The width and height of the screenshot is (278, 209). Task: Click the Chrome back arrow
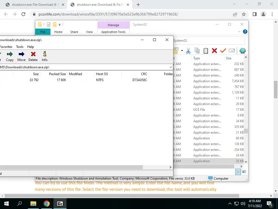6,14
